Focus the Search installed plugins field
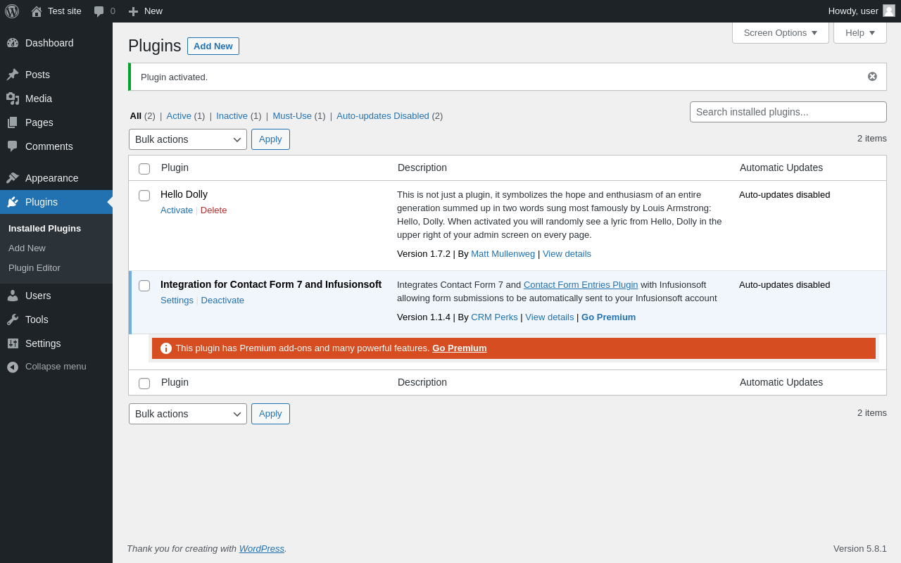This screenshot has width=901, height=563. click(x=788, y=112)
